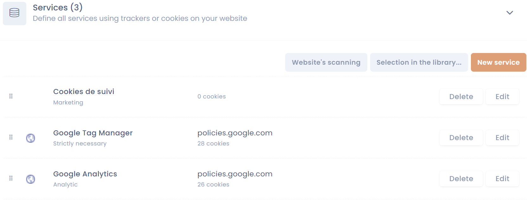Click drag handle for Google Analytics row
Viewport: 527px width, 201px height.
11,178
